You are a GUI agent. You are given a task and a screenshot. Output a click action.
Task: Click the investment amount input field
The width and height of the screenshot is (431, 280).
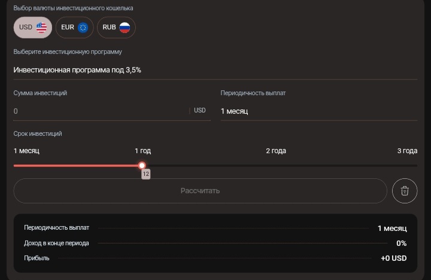click(99, 111)
